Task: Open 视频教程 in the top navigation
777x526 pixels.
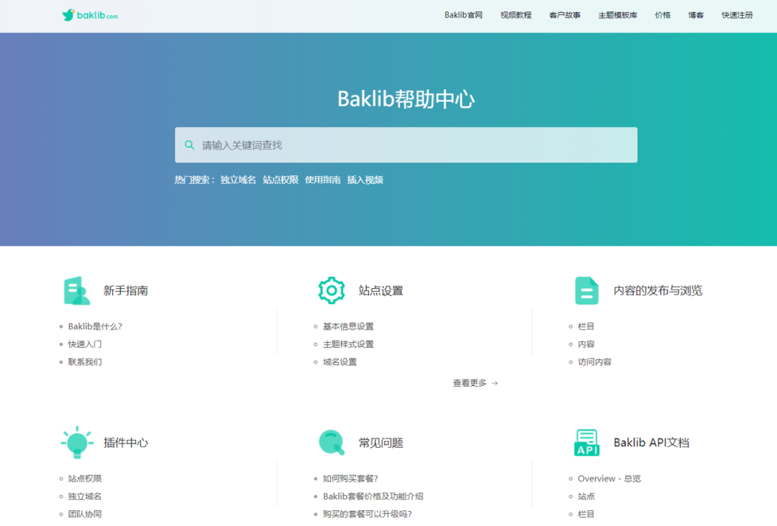Action: click(x=516, y=15)
